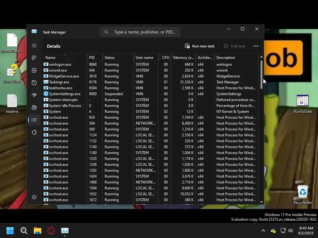318x238 pixels.
Task: Select the taskhostw.exe process row
Action: pos(151,88)
